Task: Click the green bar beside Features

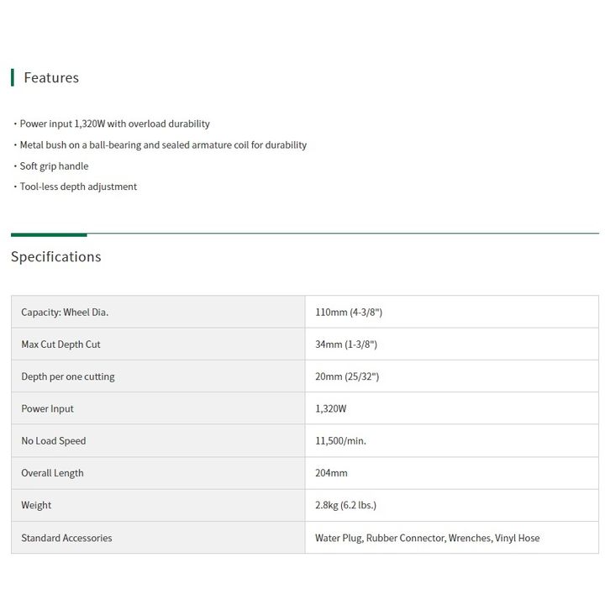Action: [13, 77]
